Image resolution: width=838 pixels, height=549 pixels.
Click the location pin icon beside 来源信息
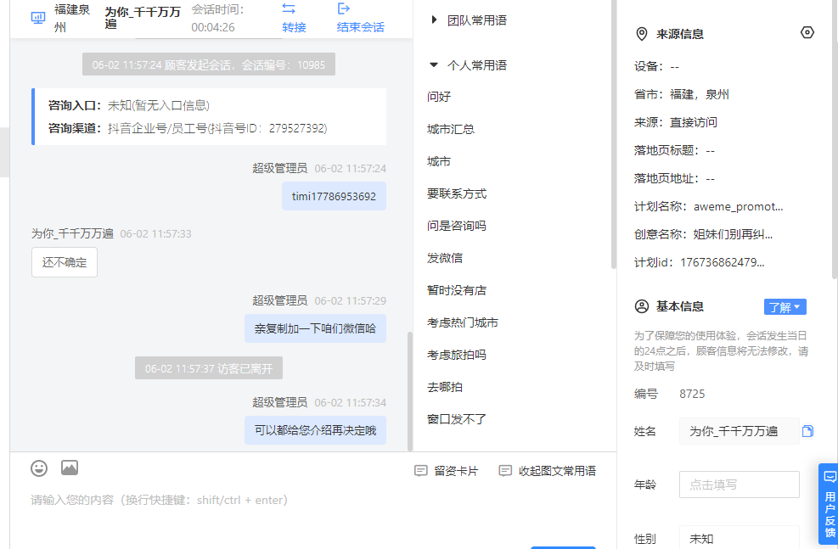[x=641, y=34]
